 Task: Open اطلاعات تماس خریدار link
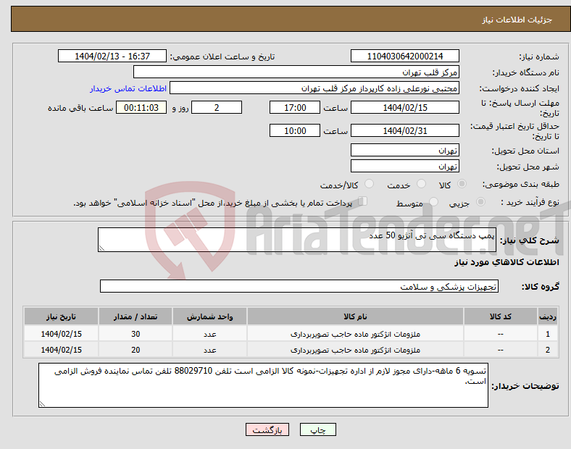(x=128, y=88)
